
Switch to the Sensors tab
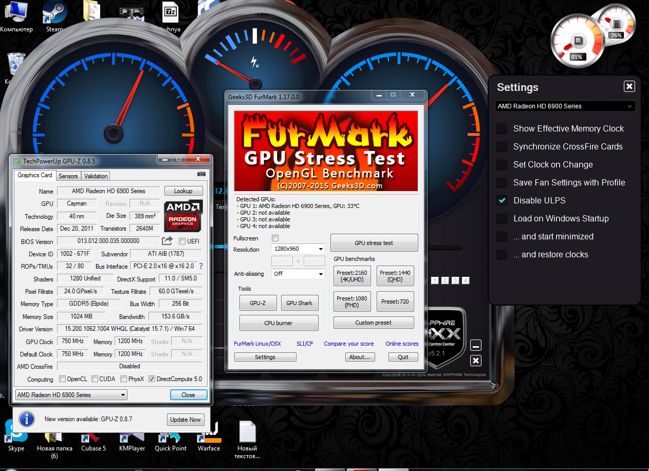click(68, 176)
